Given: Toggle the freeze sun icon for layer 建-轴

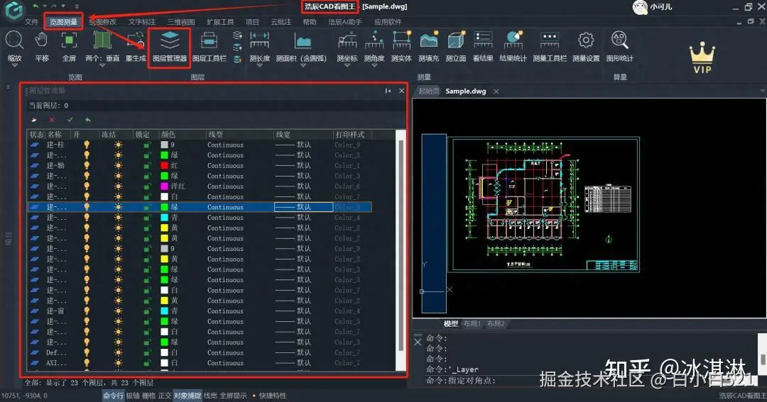Looking at the screenshot, I should click(x=118, y=166).
